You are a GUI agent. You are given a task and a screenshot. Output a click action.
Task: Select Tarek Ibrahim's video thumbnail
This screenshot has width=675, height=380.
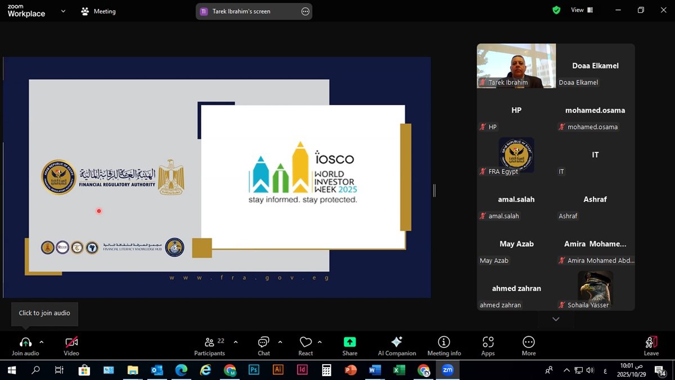click(x=516, y=65)
